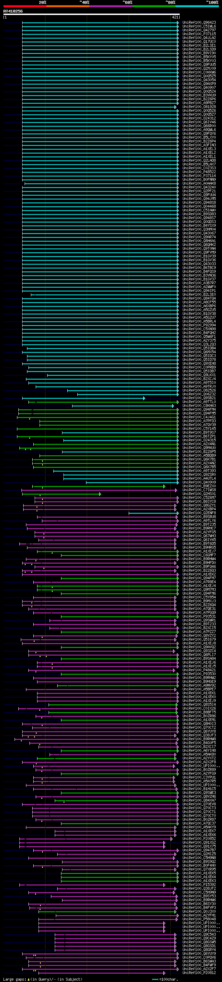Select label UniRef100_O82526
The width and height of the screenshot is (222, 982).
[x=199, y=391]
